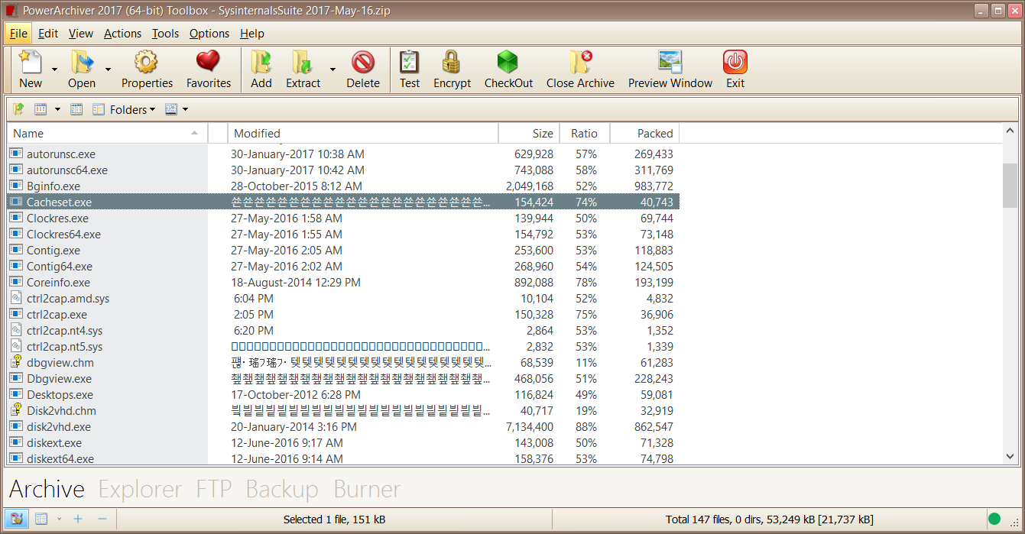
Task: Select the autorunsc64.exe file row
Action: point(343,170)
